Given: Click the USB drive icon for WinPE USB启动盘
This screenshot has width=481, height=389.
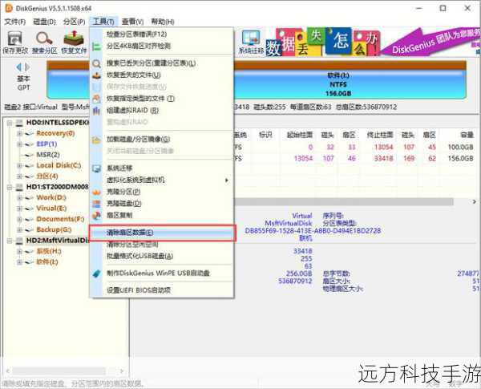Looking at the screenshot, I should pyautogui.click(x=96, y=274).
